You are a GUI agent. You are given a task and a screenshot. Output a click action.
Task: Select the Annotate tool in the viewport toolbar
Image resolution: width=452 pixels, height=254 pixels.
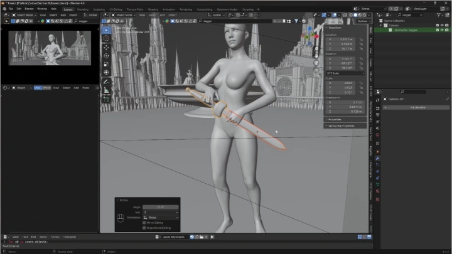106,82
